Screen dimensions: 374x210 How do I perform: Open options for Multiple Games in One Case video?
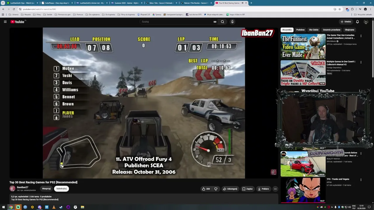coord(361,62)
